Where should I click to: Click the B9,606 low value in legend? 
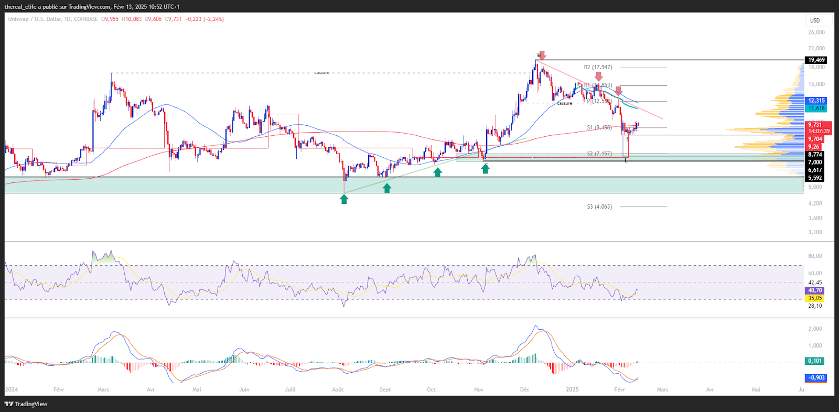(x=154, y=19)
